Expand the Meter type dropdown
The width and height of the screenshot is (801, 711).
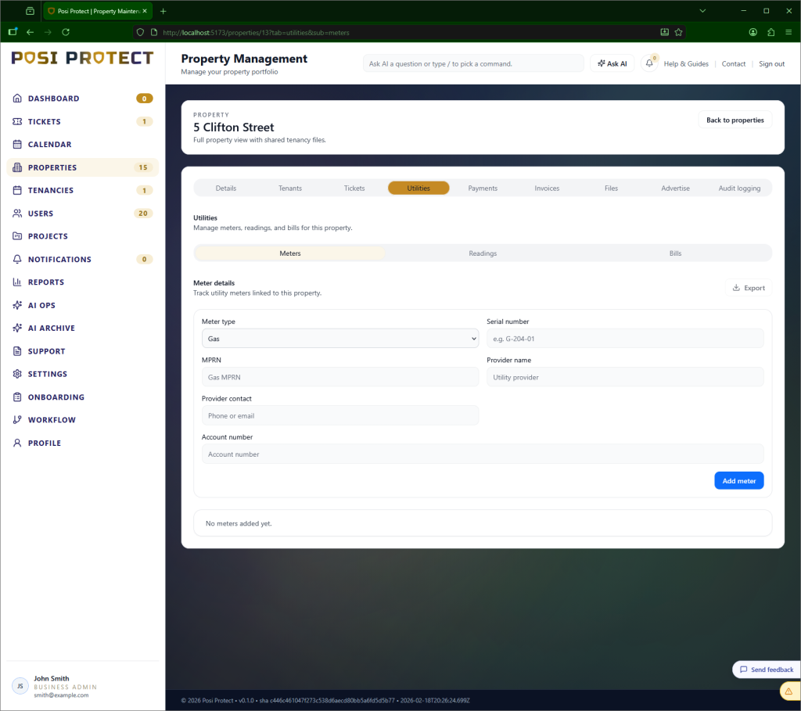click(x=339, y=338)
